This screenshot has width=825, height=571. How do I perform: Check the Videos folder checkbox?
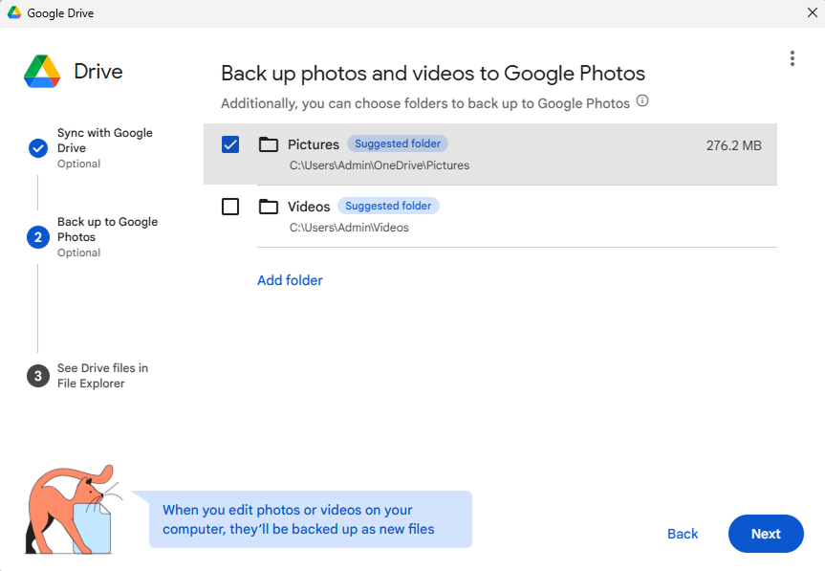[230, 207]
